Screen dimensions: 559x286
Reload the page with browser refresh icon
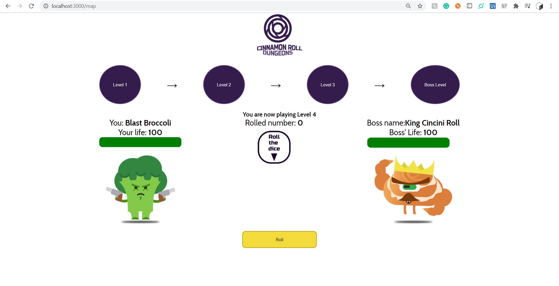31,6
